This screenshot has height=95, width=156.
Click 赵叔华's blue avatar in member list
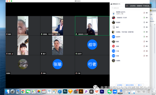(113, 37)
